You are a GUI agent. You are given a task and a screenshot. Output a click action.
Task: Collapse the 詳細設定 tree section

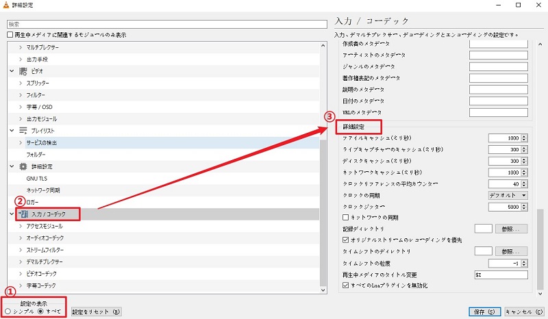click(12, 166)
